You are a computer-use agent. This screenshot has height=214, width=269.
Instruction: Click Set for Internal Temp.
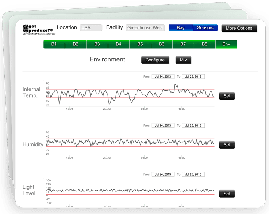coord(227,96)
